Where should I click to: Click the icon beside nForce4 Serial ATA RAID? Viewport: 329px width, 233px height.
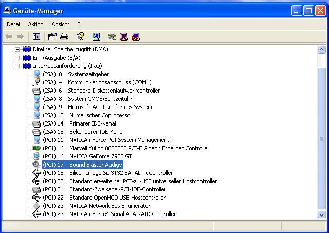36,214
